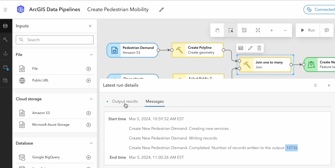Collapse the File section
The height and width of the screenshot is (168, 335).
91,54
